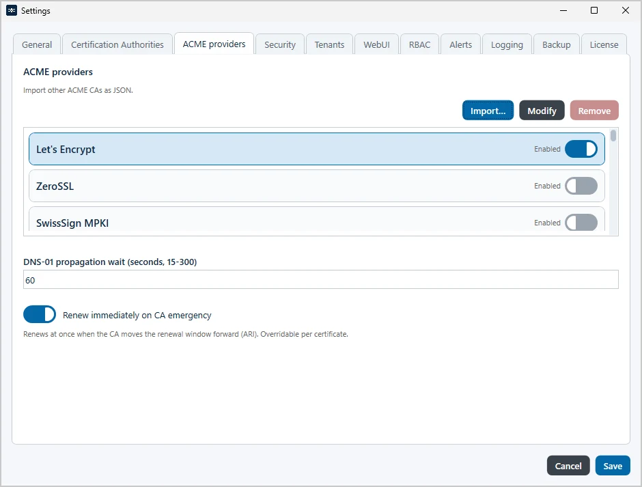Switch to the RBAC tab
Screen dimensions: 642x487
pos(419,44)
